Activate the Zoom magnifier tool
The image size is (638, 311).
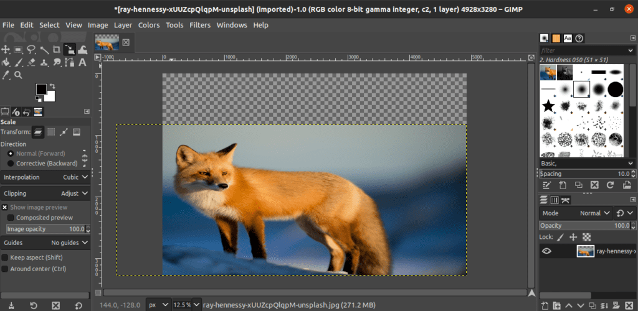coord(19,75)
